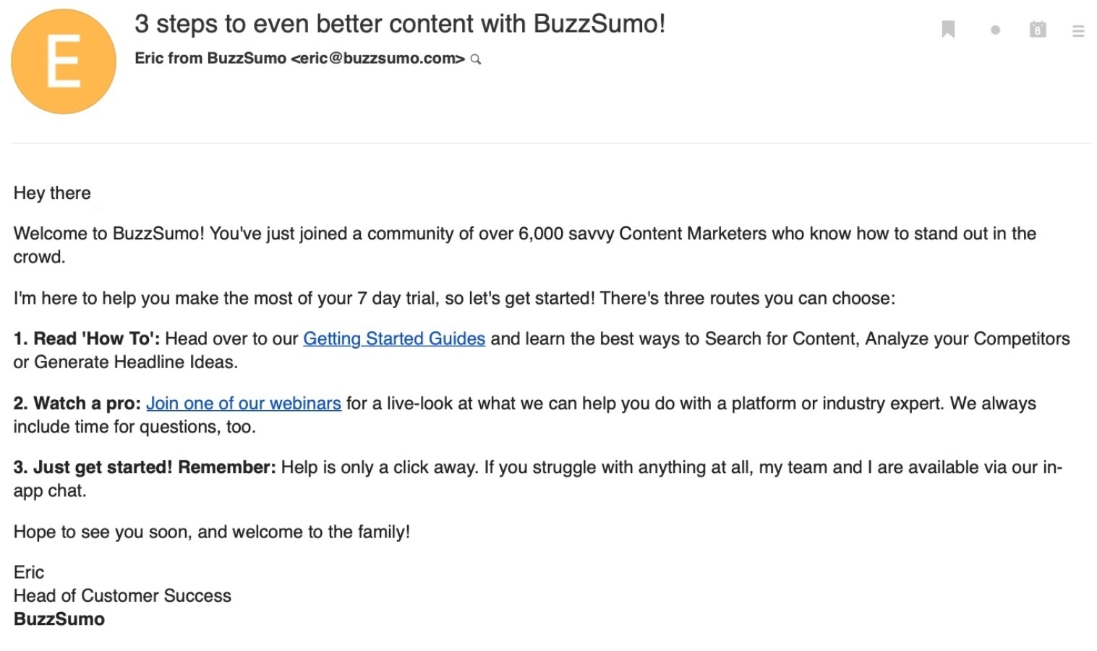Toggle bookmark status of this message
Screen dimensions: 1097x651
click(947, 29)
